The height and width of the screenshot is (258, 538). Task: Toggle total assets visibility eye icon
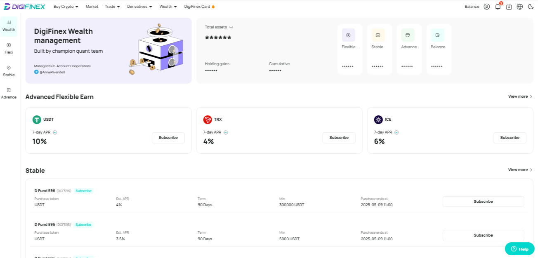click(231, 27)
